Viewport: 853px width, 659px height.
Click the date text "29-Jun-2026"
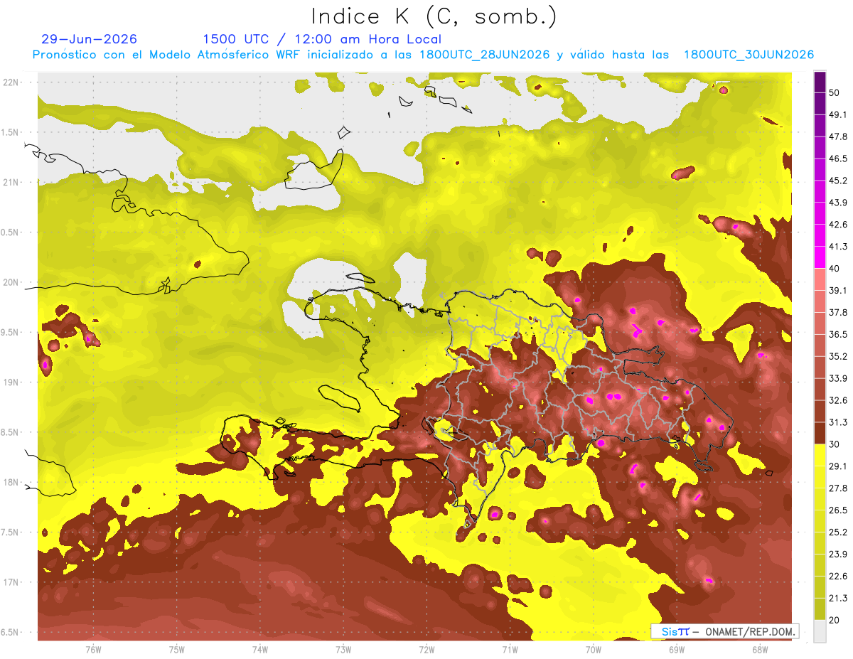90,39
